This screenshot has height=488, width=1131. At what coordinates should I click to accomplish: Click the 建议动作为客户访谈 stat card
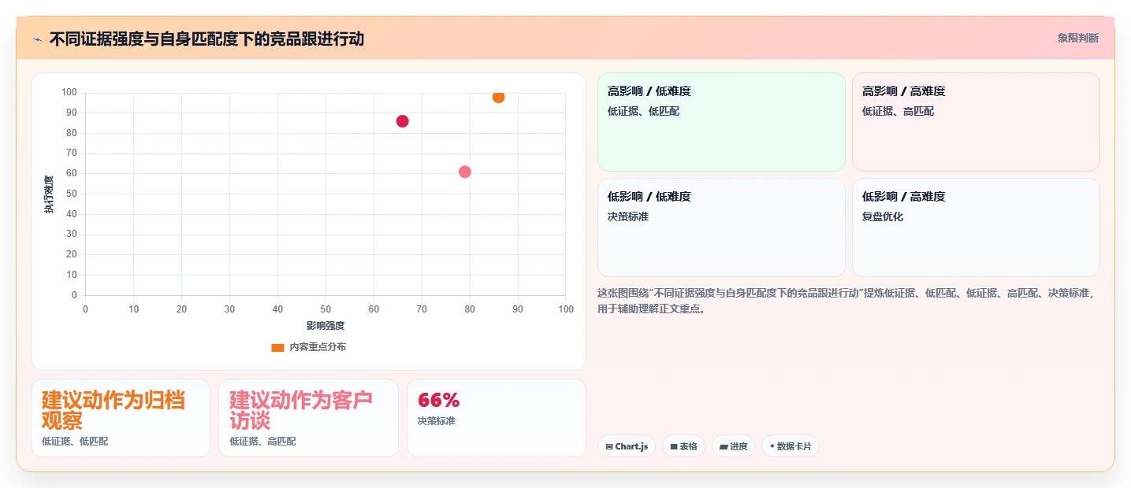(308, 418)
